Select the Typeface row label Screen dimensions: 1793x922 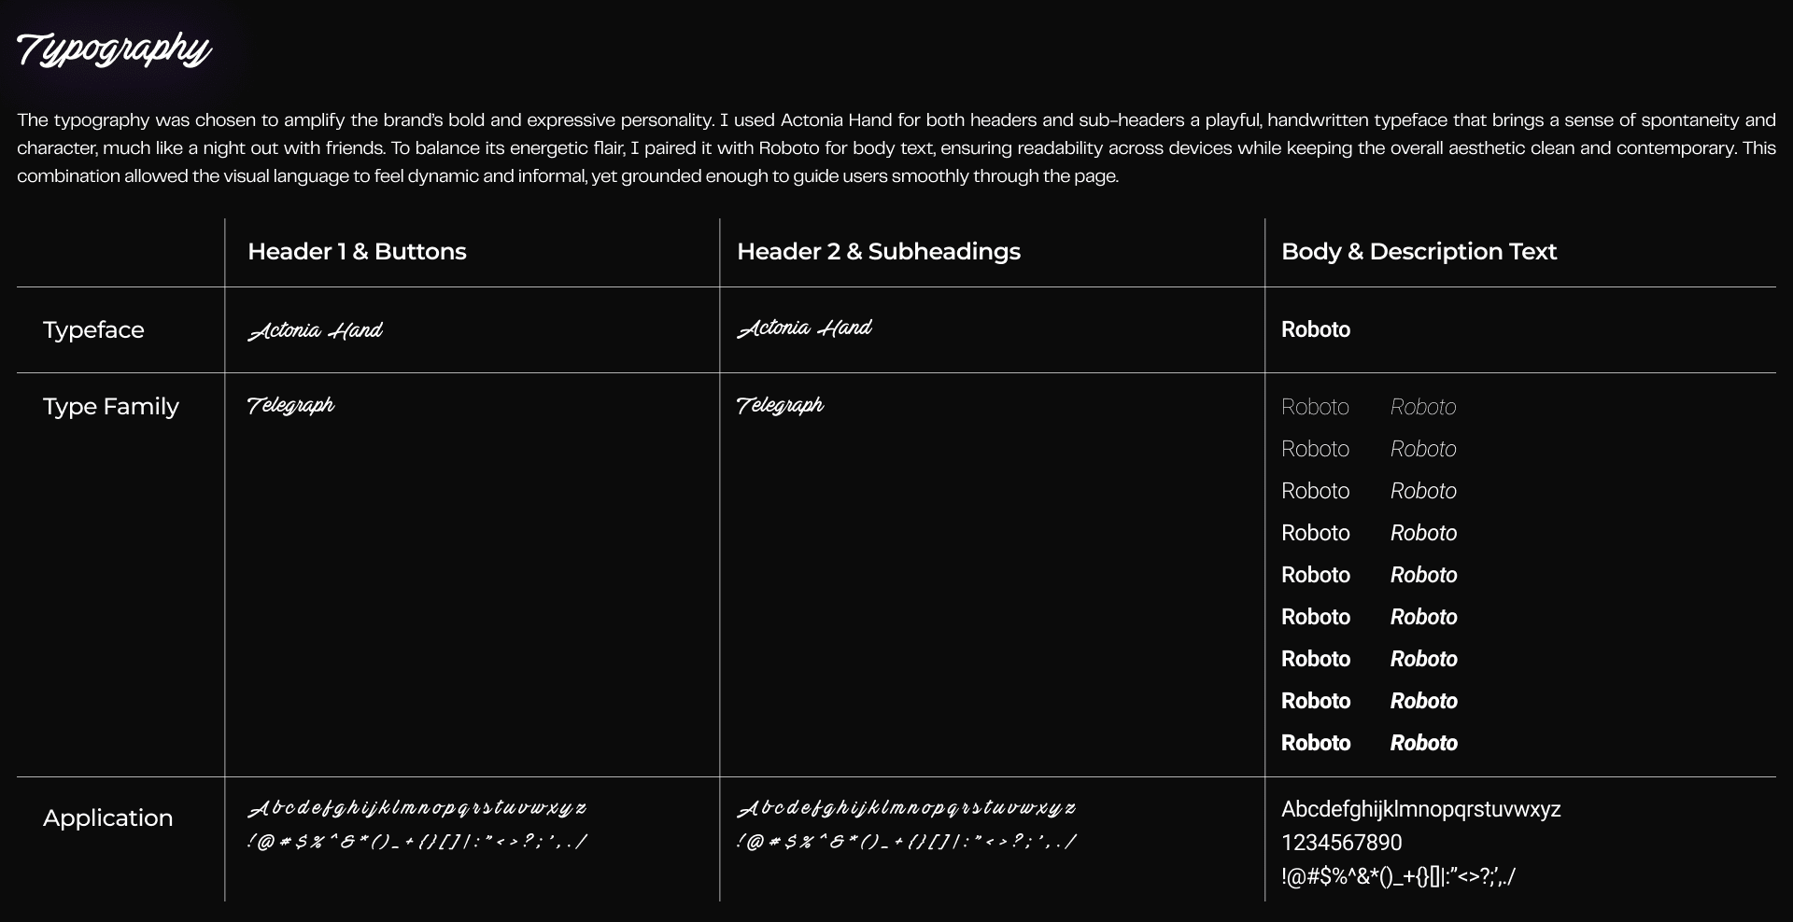(x=93, y=330)
